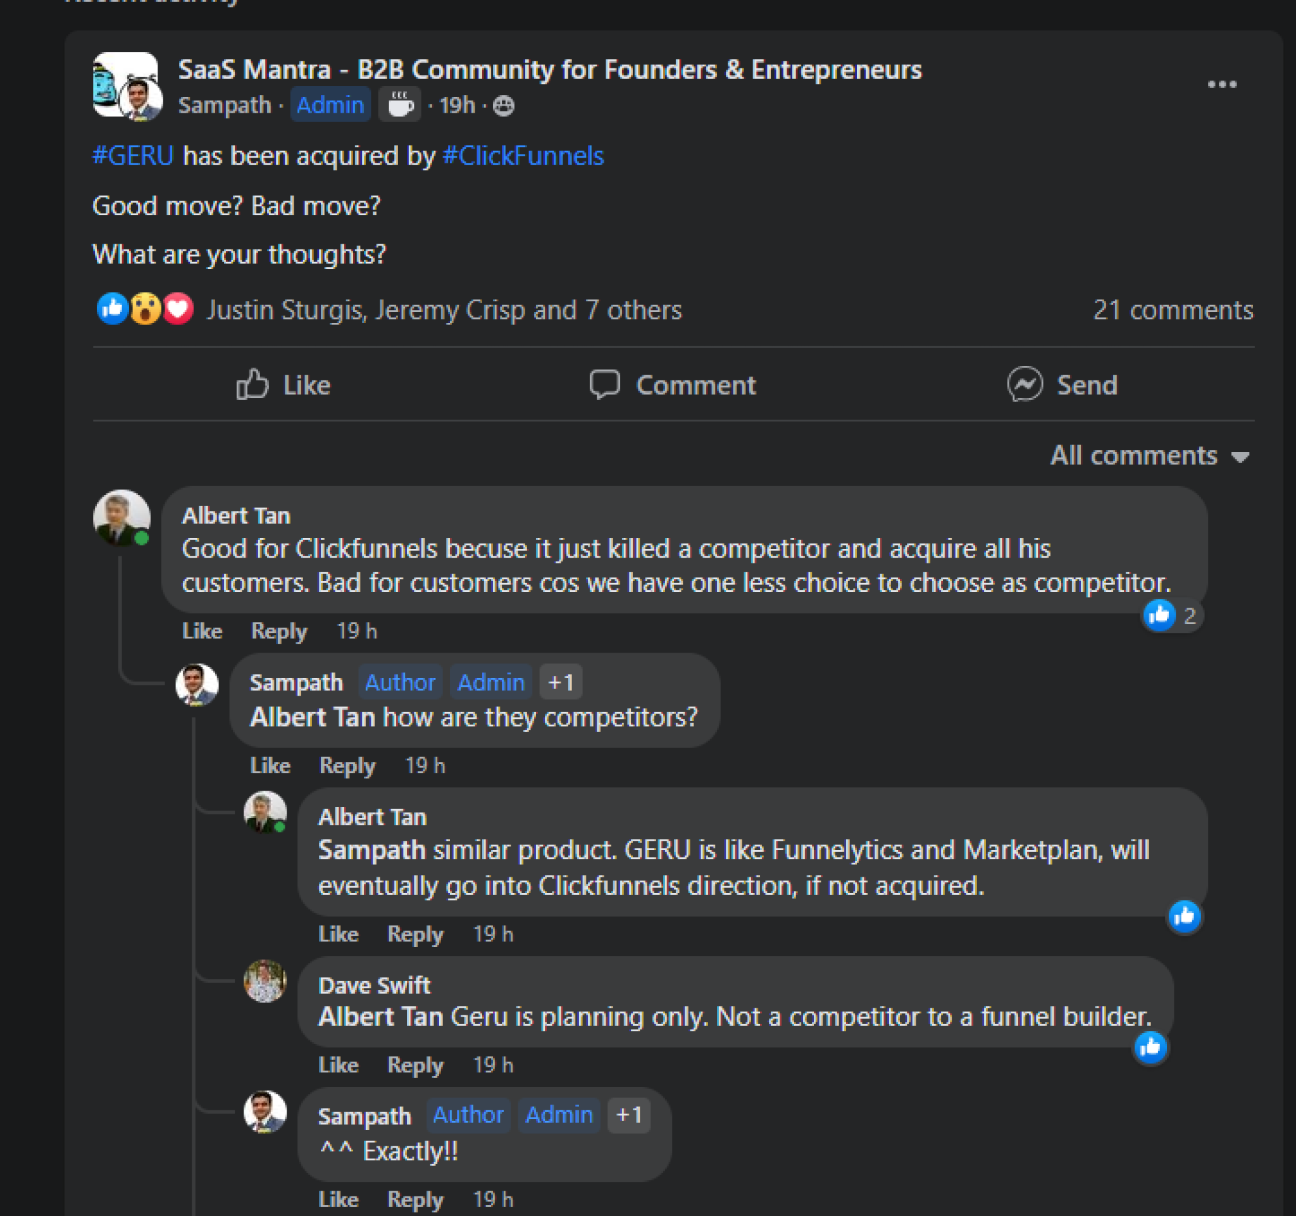This screenshot has width=1296, height=1216.
Task: Reply to Dave Swift's comment
Action: click(415, 1065)
